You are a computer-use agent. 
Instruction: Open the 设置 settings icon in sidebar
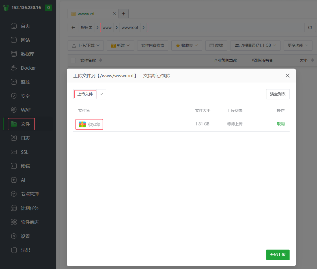(14, 236)
